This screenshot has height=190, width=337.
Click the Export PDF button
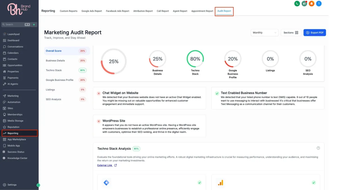[x=315, y=33]
